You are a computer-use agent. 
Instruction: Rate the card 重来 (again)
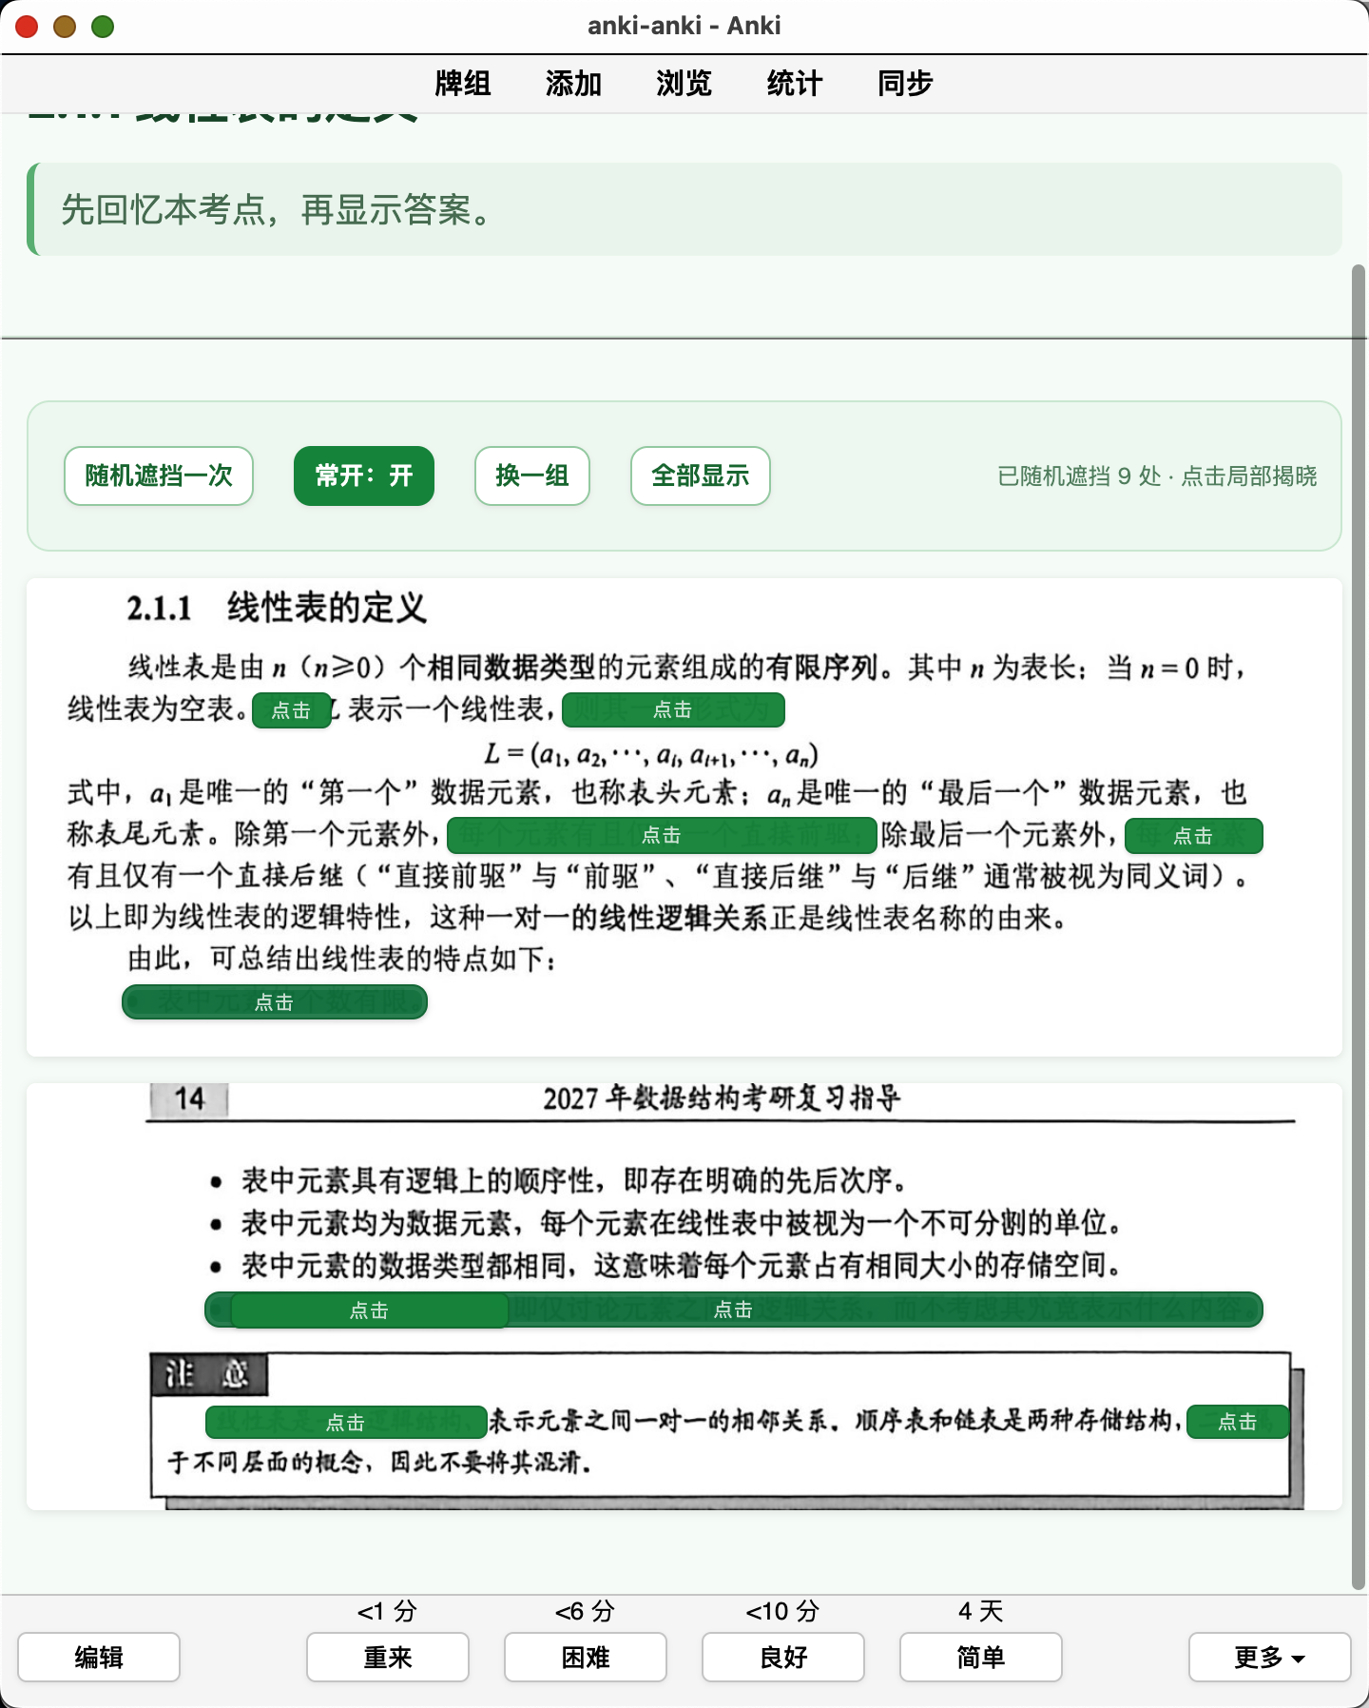pos(388,1658)
